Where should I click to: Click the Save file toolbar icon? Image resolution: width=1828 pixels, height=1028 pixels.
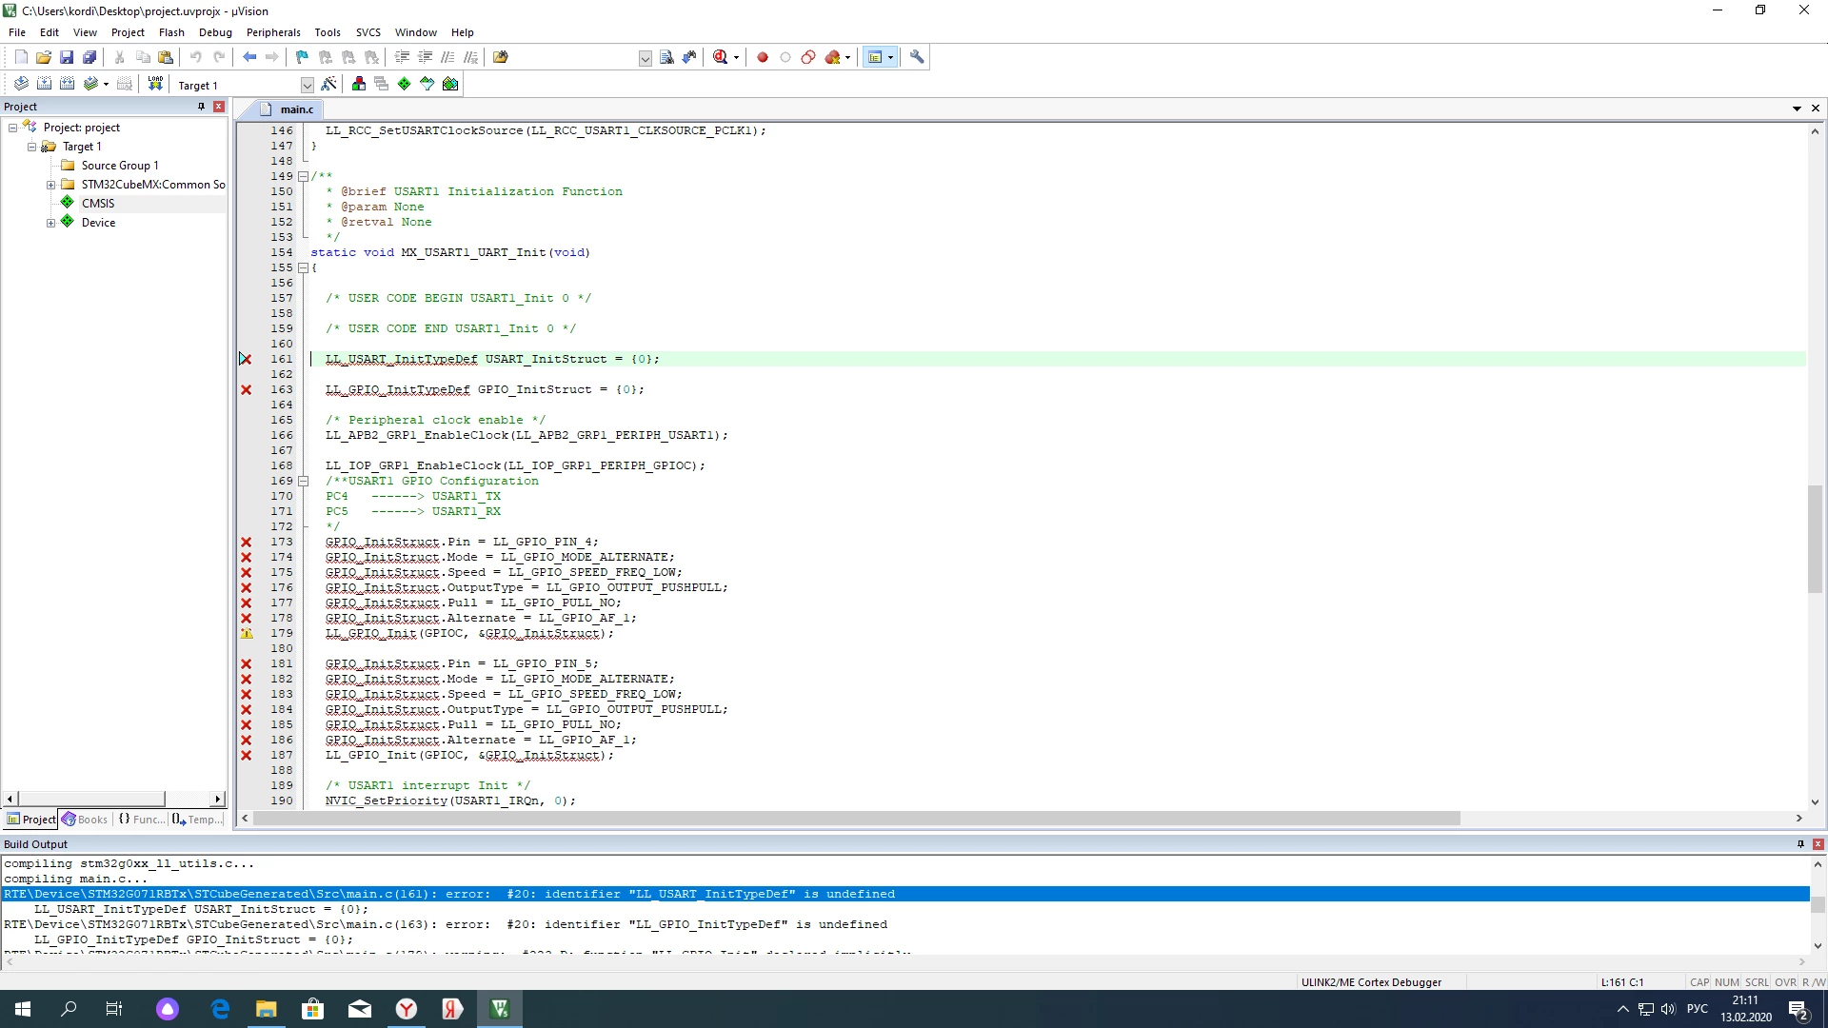tap(67, 57)
